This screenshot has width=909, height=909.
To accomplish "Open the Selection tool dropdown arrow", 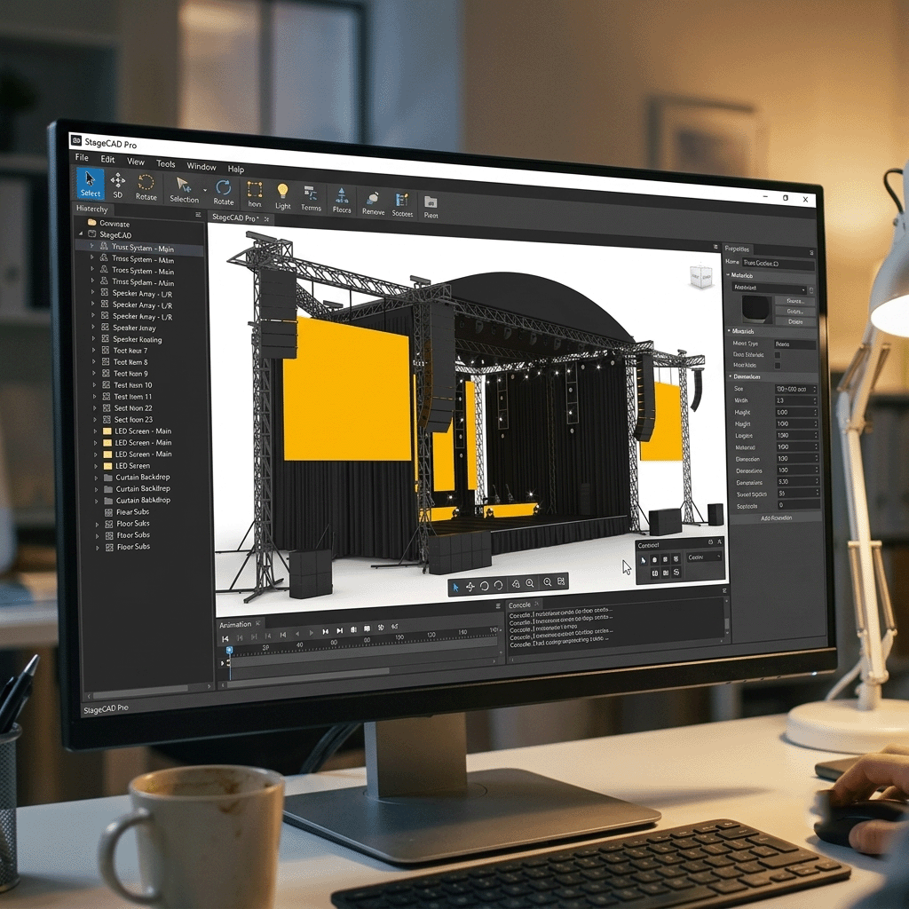I will click(x=205, y=190).
